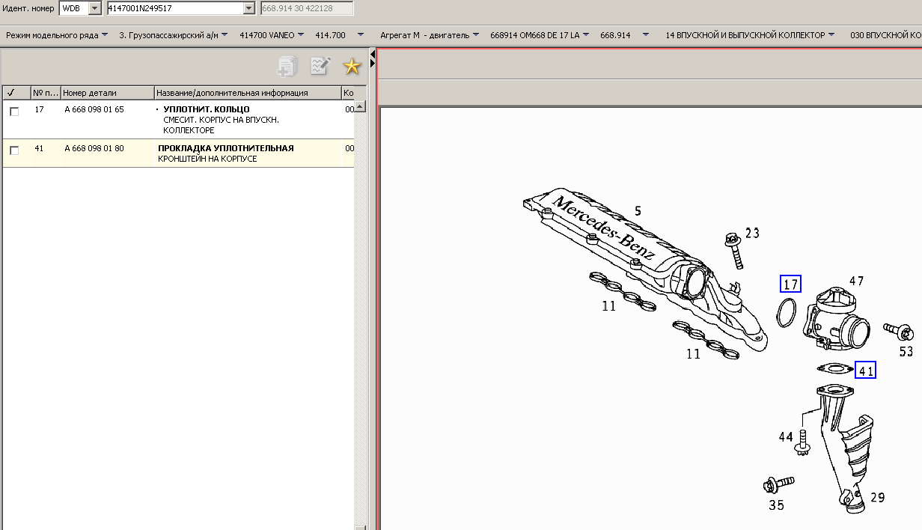
Task: Open the WDB prefix dropdown
Action: [x=94, y=8]
